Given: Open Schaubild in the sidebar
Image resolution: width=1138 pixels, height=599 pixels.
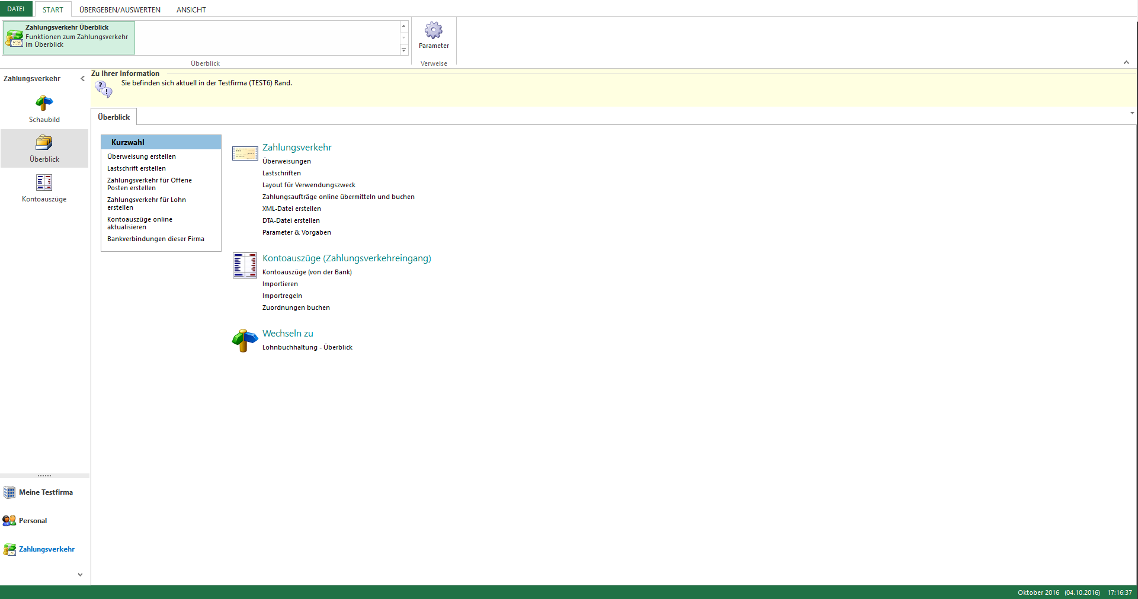Looking at the screenshot, I should click(44, 109).
